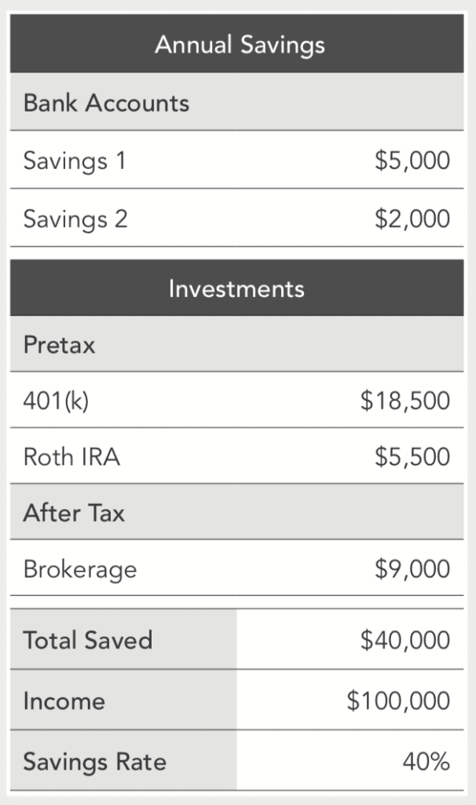Click the Annual Savings header
The width and height of the screenshot is (476, 805).
click(x=239, y=44)
